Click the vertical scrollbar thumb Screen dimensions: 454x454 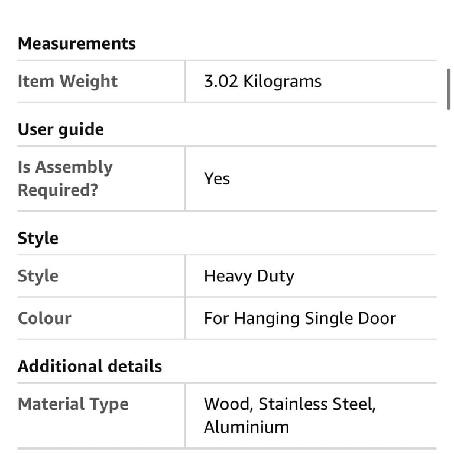[449, 89]
